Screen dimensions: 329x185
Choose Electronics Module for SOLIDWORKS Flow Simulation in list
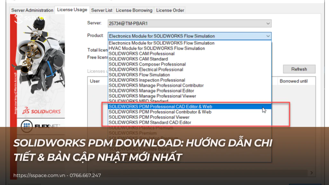(x=190, y=43)
